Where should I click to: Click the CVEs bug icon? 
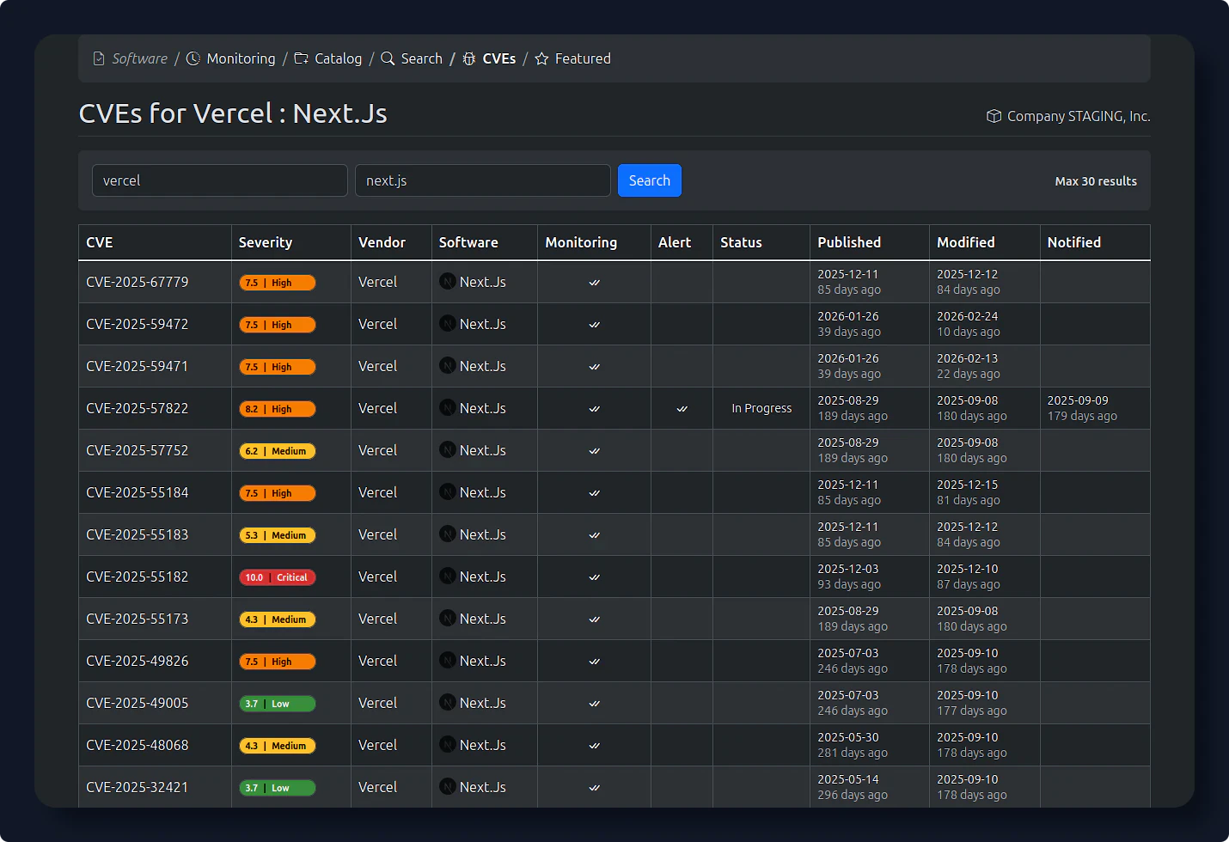tap(469, 58)
